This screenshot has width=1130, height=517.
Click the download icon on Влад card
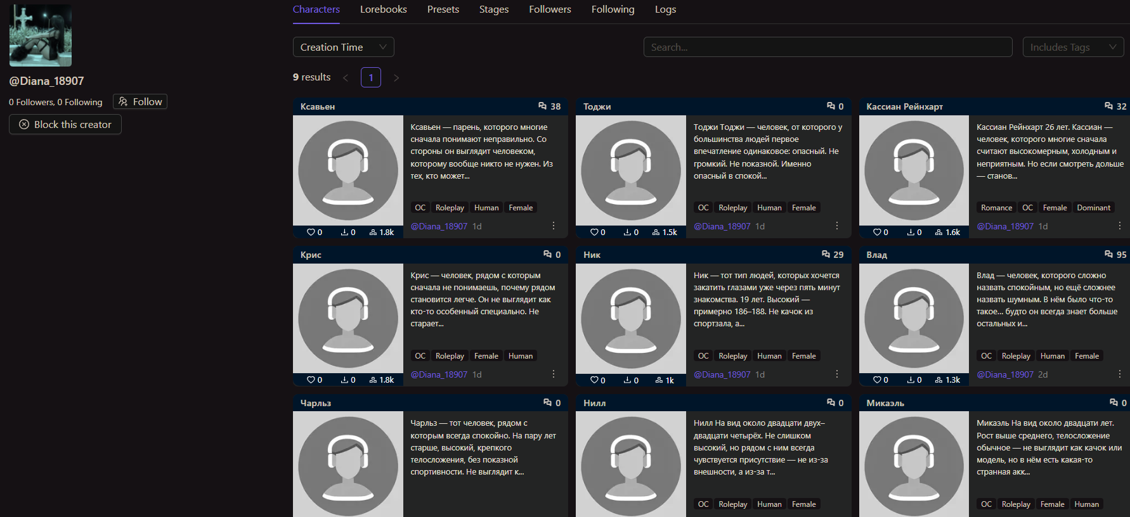pyautogui.click(x=911, y=380)
